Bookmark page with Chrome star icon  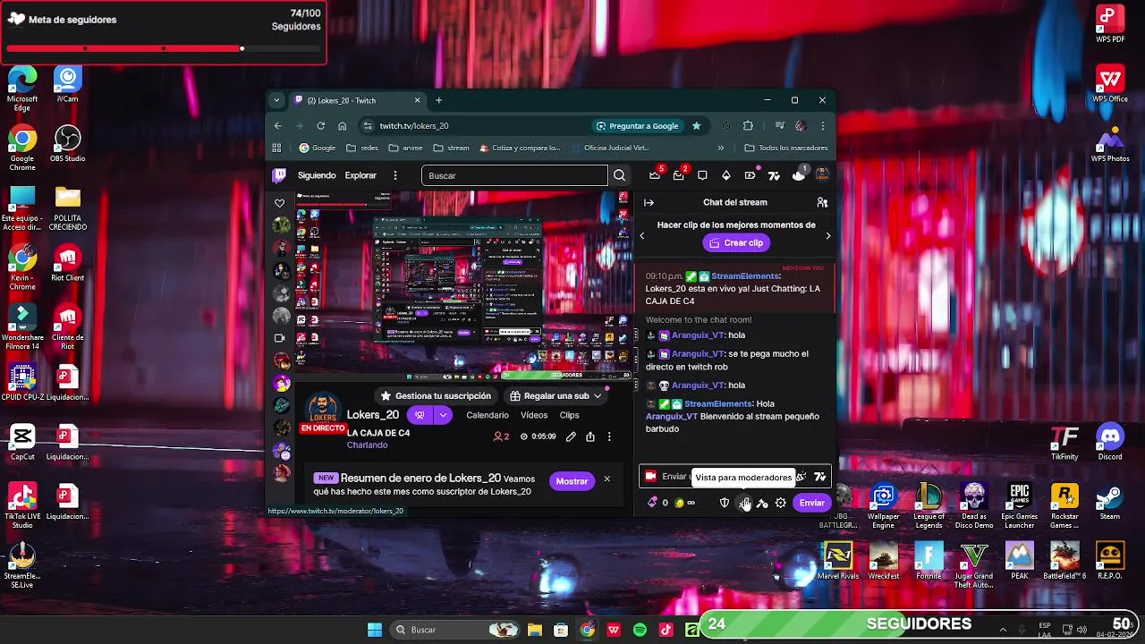click(696, 126)
